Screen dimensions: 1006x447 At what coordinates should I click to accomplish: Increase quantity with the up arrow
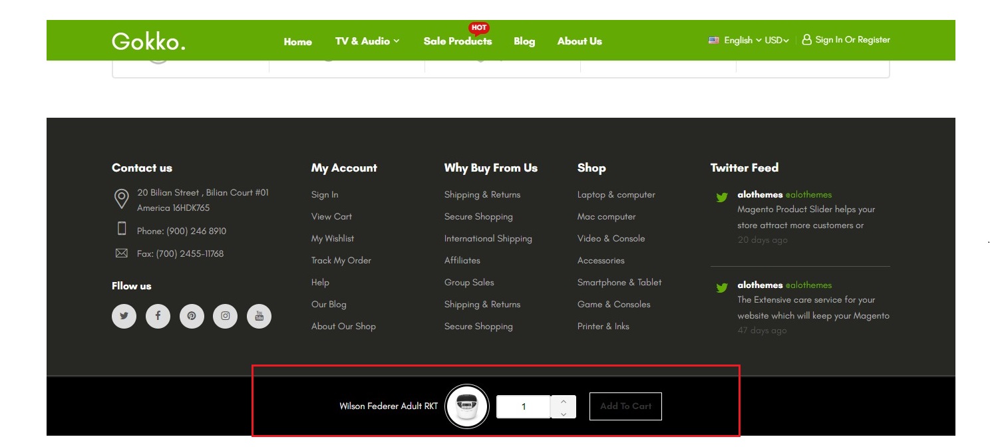[564, 401]
